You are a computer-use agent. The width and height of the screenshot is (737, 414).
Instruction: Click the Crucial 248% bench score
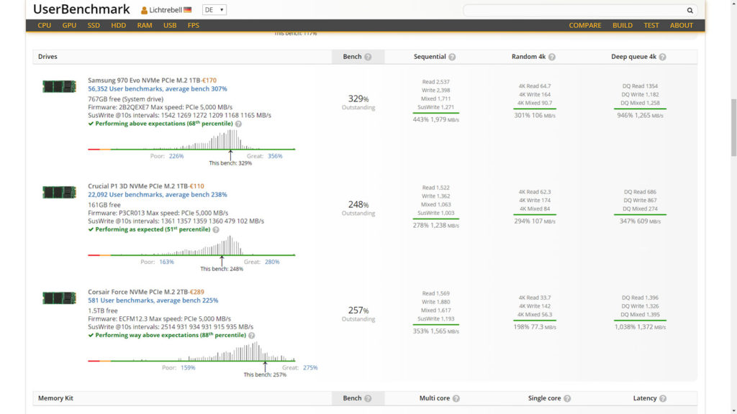[x=358, y=205]
